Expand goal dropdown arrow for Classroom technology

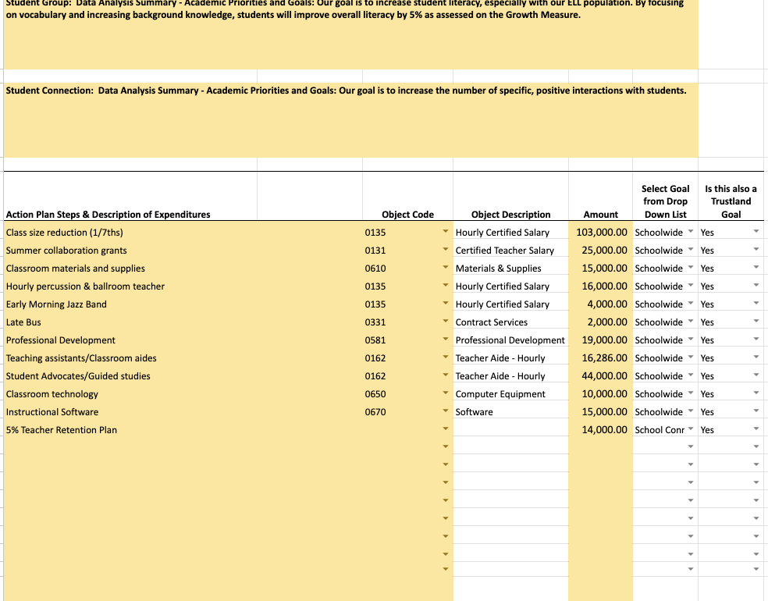[691, 393]
